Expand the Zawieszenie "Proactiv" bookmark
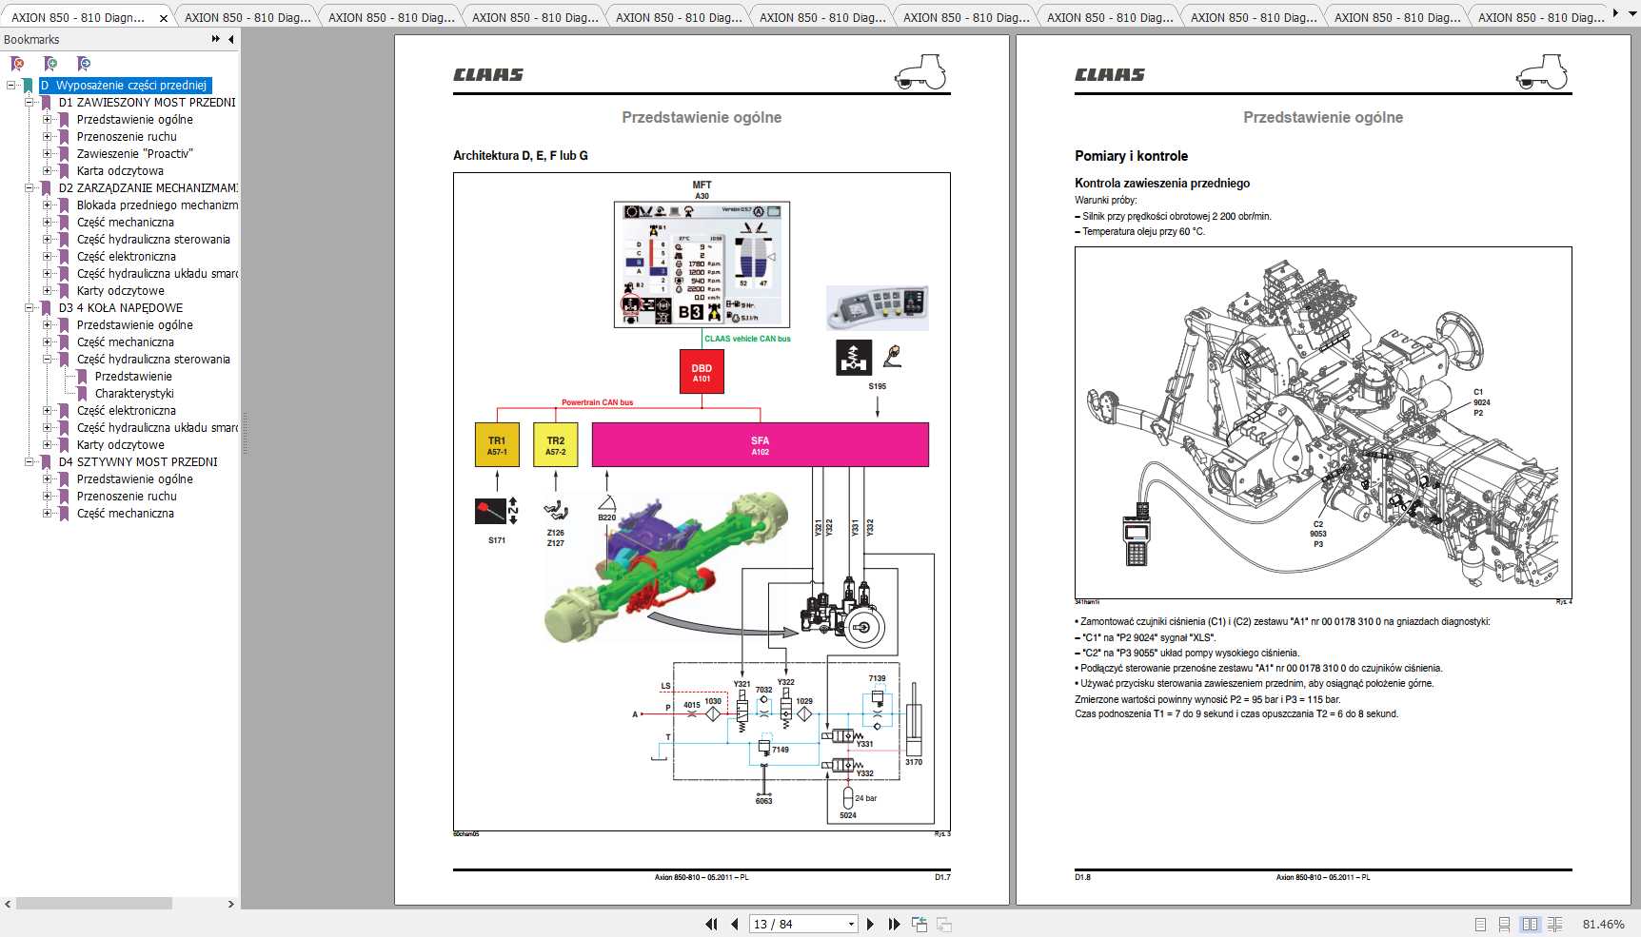 tap(47, 153)
